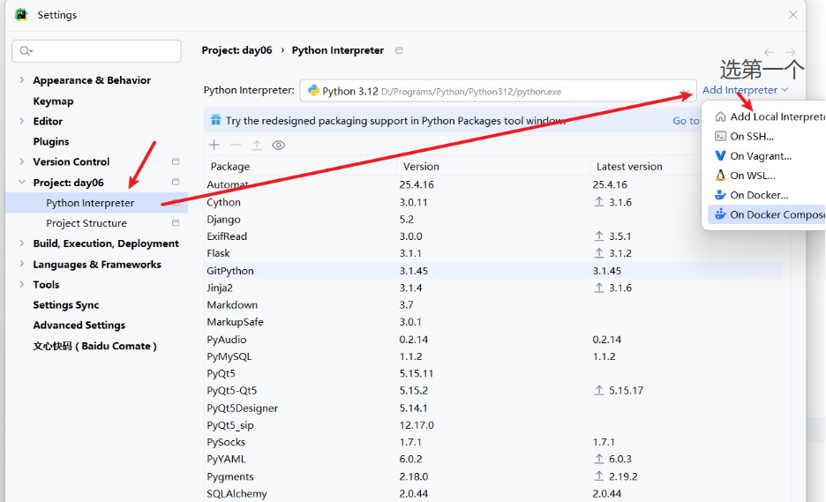Click Project: day06 breadcrumb
826x502 pixels.
tap(237, 50)
